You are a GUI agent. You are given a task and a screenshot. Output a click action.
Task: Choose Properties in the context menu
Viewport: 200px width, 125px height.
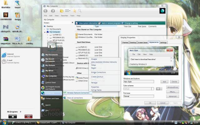point(95,87)
